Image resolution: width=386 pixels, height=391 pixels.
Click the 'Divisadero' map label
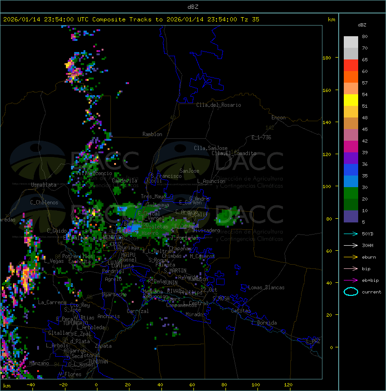[x=206, y=230]
